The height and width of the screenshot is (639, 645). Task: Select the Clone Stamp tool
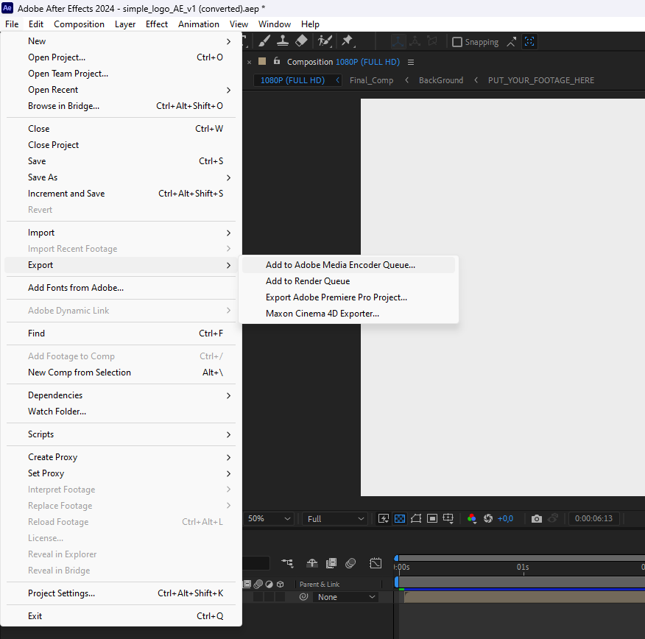click(x=283, y=41)
